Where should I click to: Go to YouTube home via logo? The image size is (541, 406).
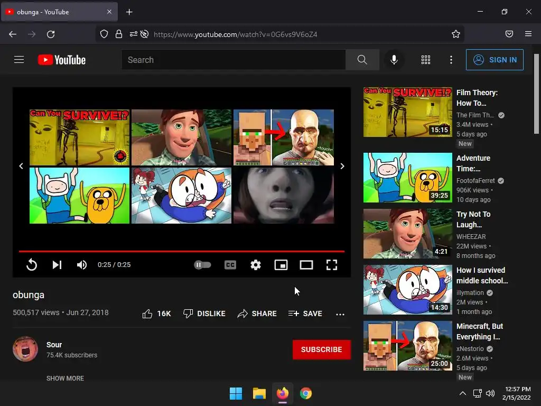(x=62, y=60)
